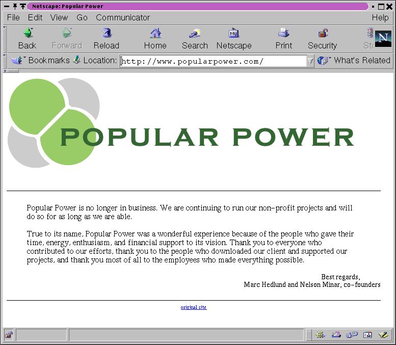Open the File menu
Image resolution: width=396 pixels, height=345 pixels.
click(13, 17)
